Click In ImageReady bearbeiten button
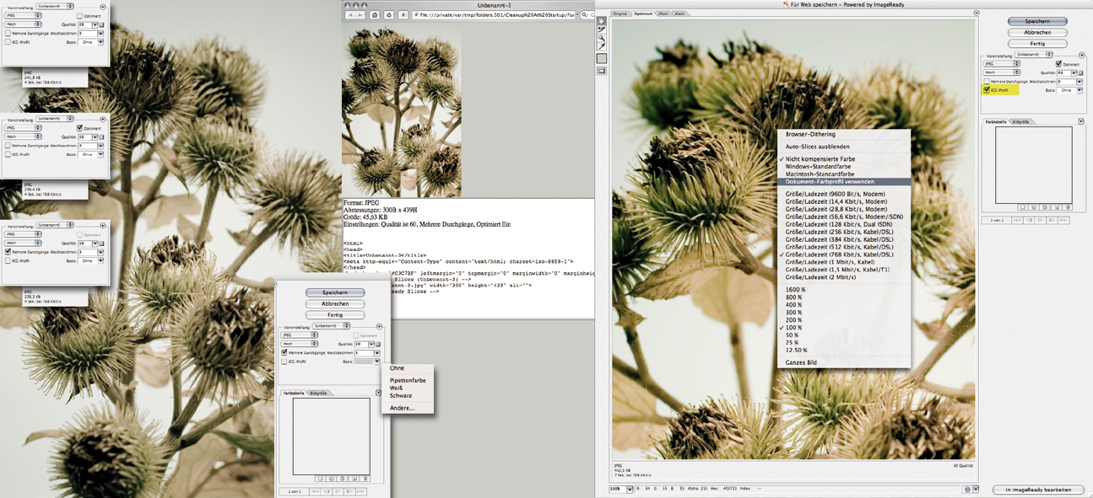The height and width of the screenshot is (498, 1093). (1037, 490)
